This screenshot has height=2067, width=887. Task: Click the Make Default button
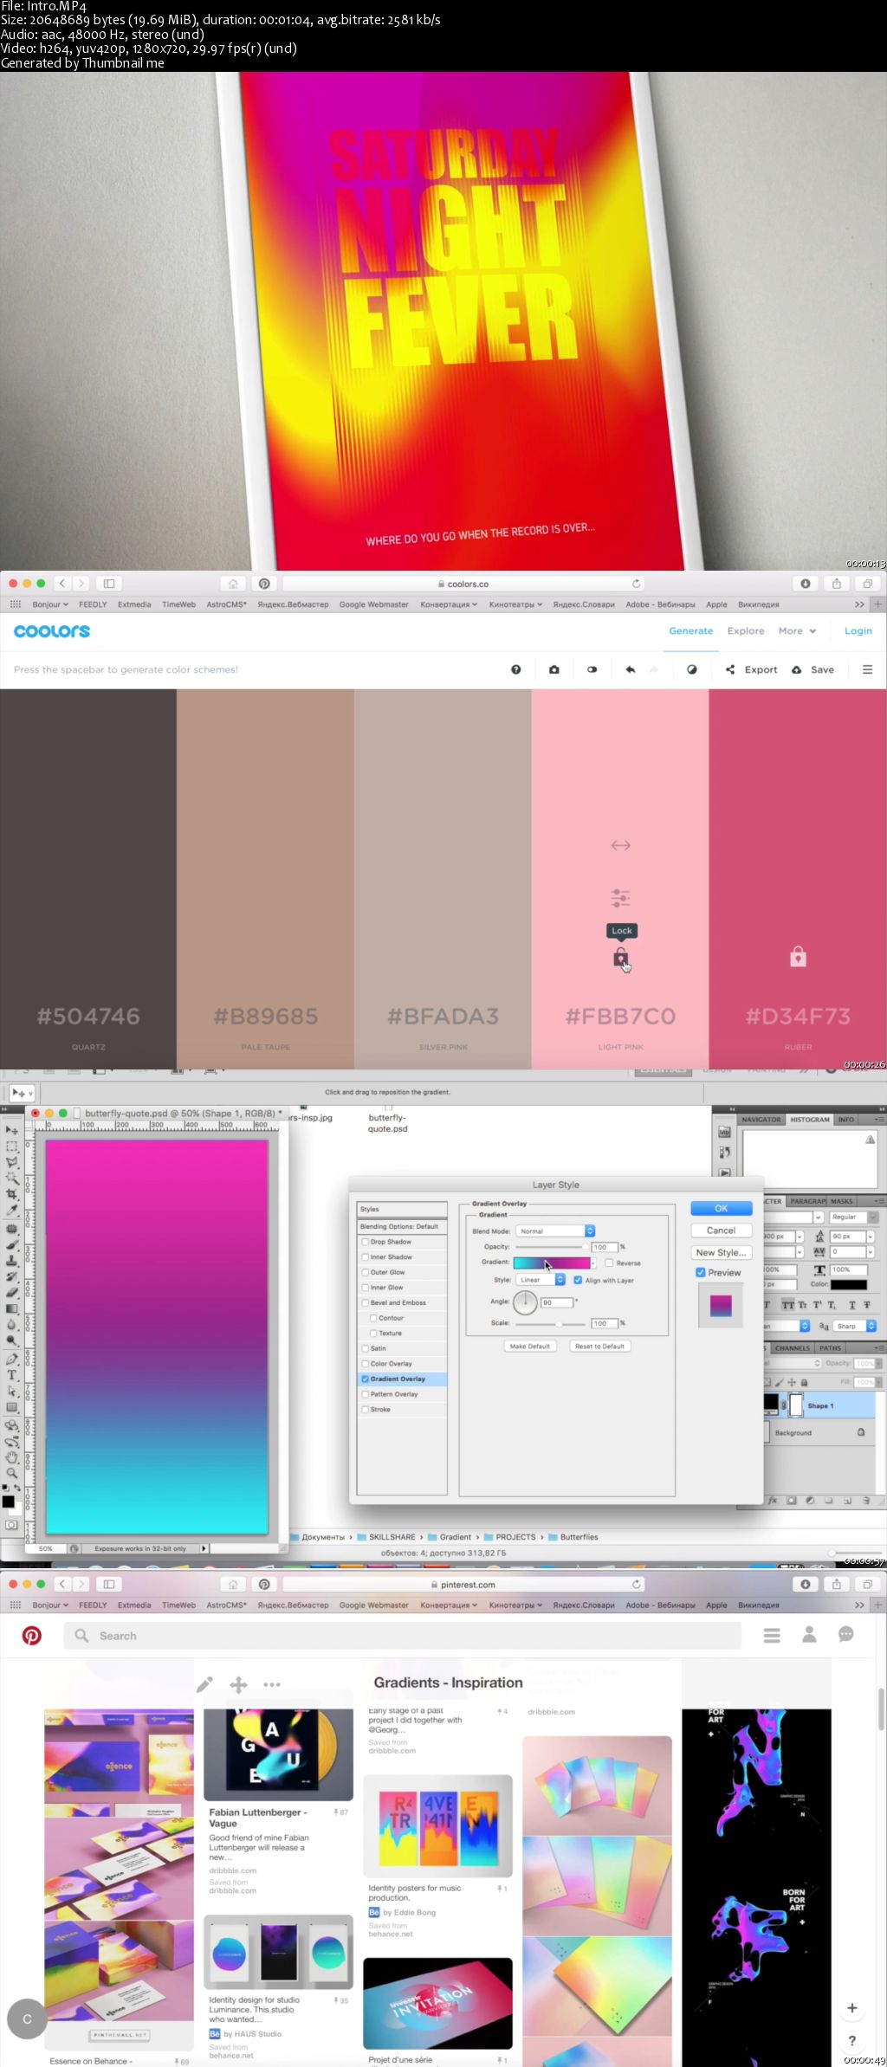529,1347
